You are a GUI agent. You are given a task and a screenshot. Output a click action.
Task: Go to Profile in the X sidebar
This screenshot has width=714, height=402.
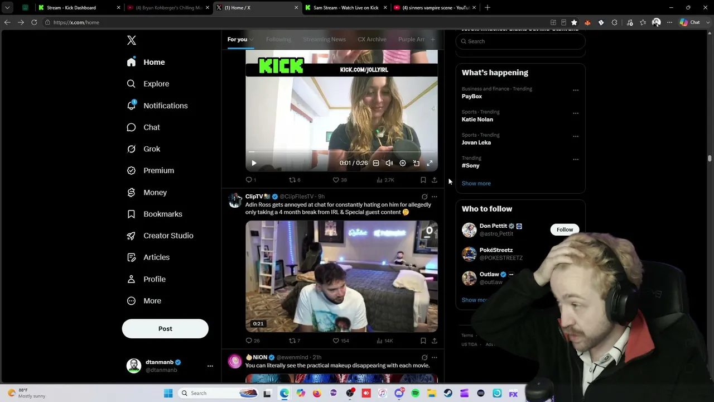pos(146,279)
